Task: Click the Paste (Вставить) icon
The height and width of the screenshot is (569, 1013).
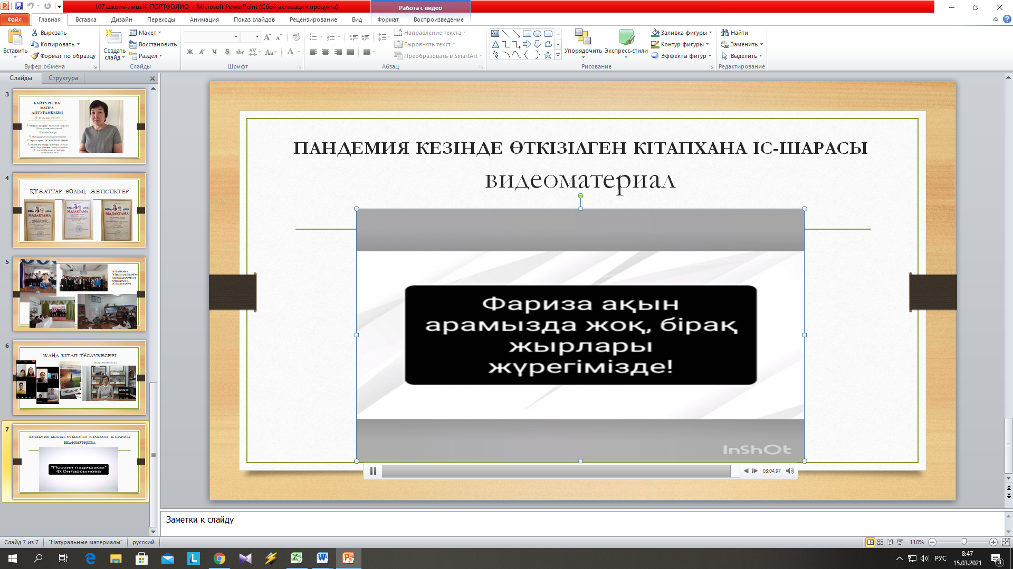Action: coord(15,38)
